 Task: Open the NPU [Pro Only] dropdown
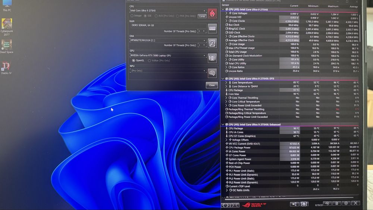(x=168, y=70)
